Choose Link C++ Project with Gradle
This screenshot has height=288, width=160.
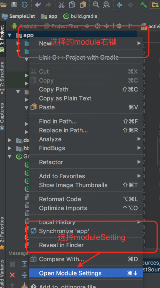pos(86,57)
